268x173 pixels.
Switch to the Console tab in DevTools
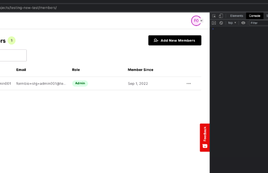point(254,16)
